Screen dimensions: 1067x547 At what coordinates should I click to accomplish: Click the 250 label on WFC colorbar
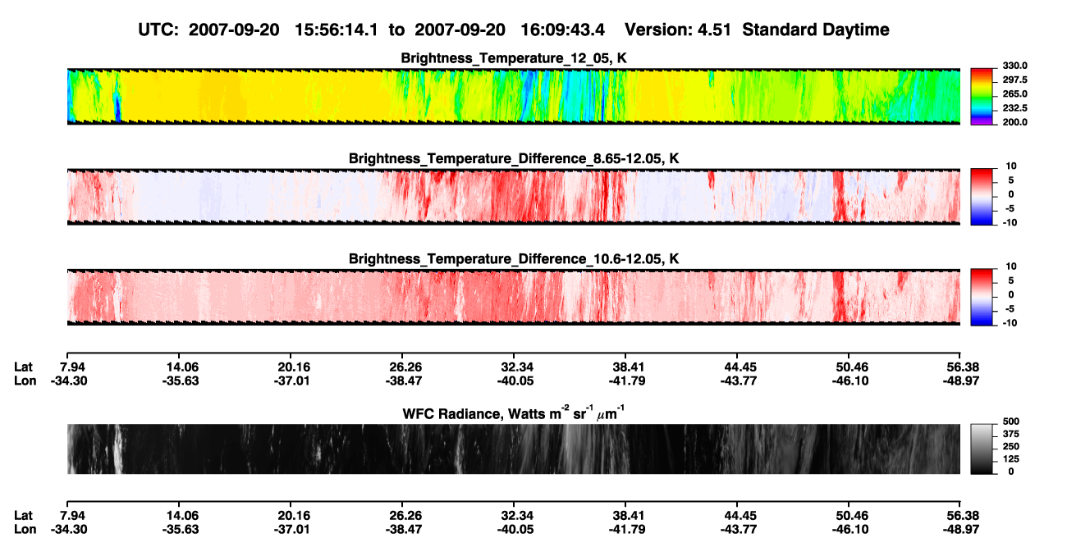pyautogui.click(x=1010, y=446)
